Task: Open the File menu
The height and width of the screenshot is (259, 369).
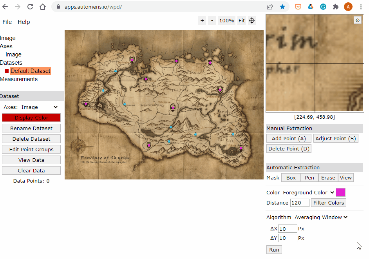Action: (7, 22)
